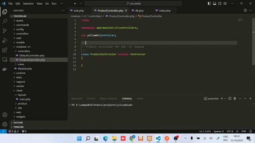Viewport: 255px width, 143px height.
Task: Toggle secondary side bar visibility
Action: pos(220,4)
